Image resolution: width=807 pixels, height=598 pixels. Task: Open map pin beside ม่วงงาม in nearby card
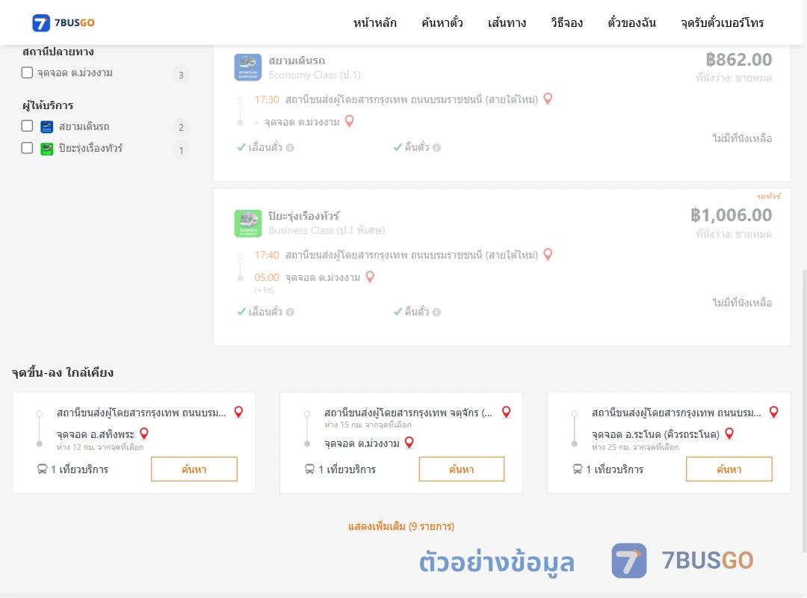409,443
